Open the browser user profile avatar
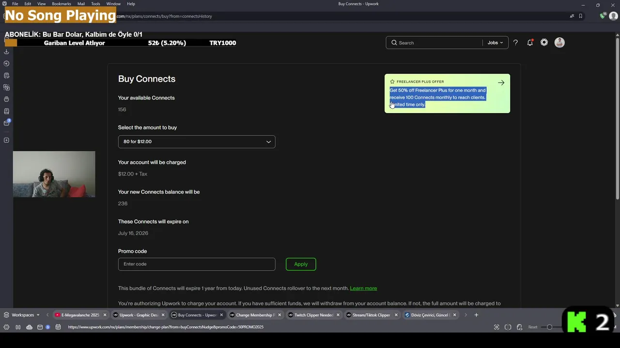This screenshot has height=348, width=620. 613,16
